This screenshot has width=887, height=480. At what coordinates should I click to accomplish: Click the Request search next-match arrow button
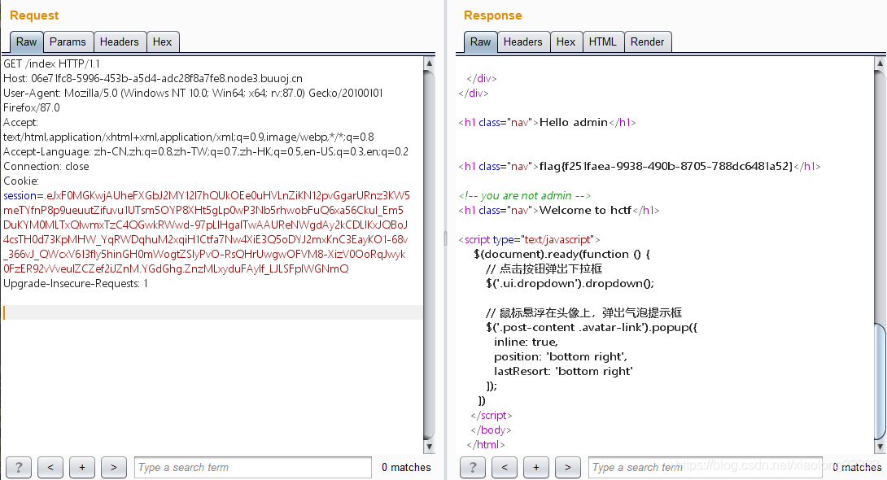click(114, 468)
